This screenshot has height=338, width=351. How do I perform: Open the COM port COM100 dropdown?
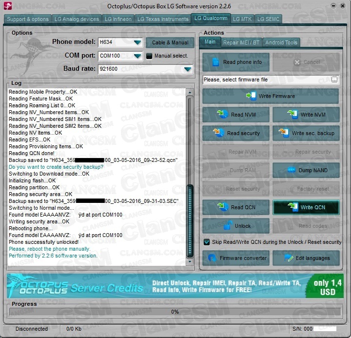pos(137,56)
